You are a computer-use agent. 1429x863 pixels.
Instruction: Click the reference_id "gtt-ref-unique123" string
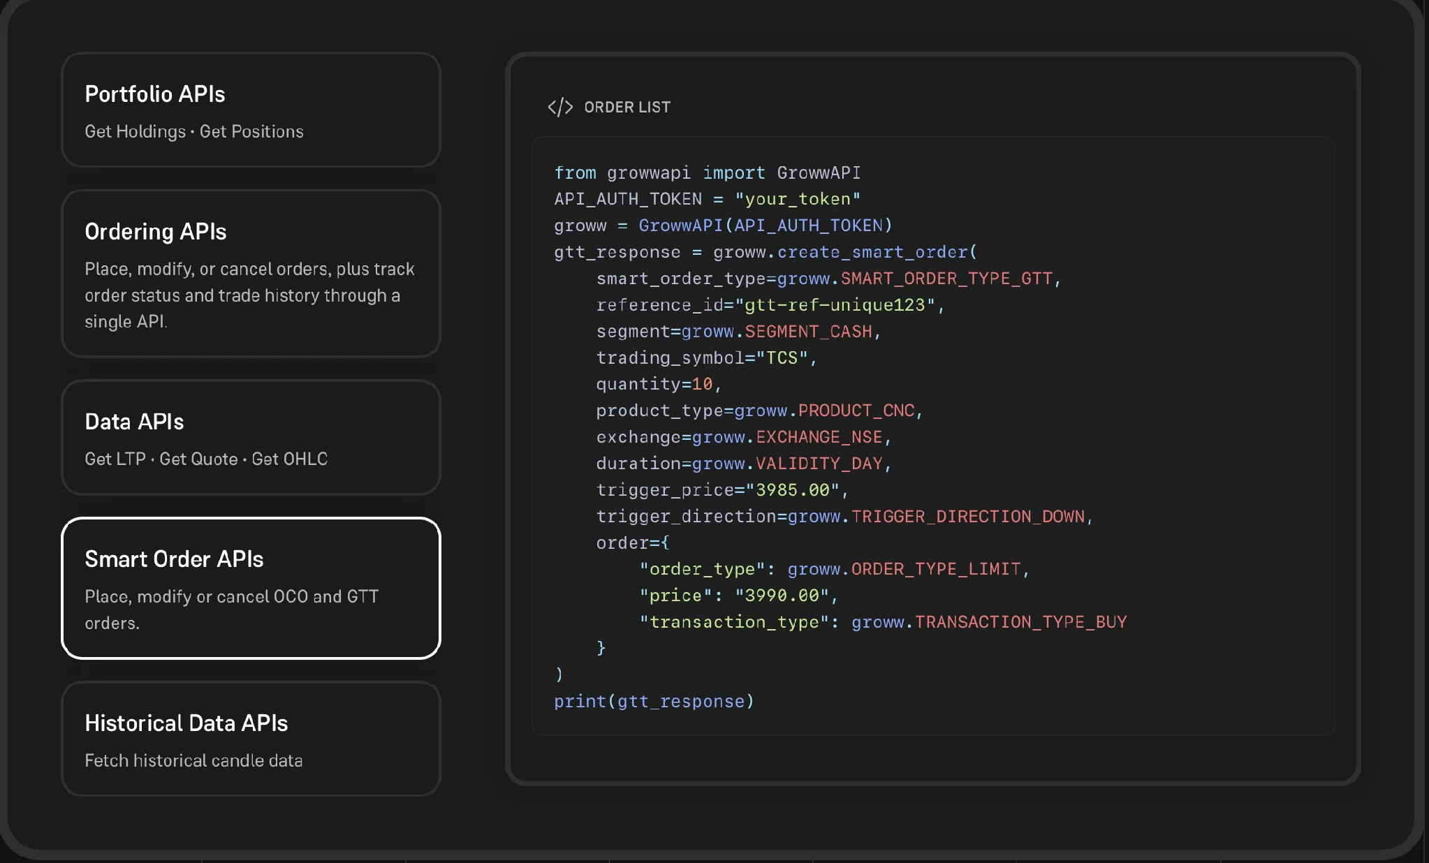coord(835,305)
